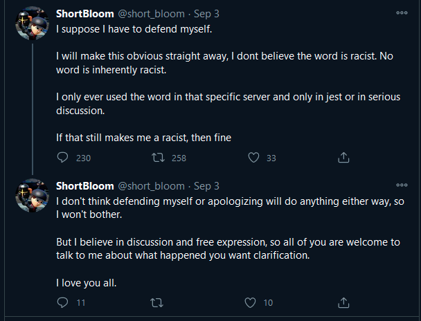The height and width of the screenshot is (321, 421).
Task: Open @short_bloom handle on the second tweet
Action: [x=152, y=186]
